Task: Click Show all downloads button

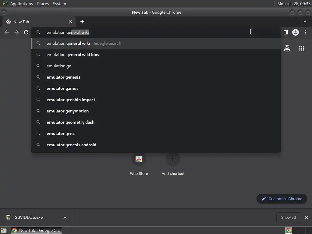Action: [289, 217]
